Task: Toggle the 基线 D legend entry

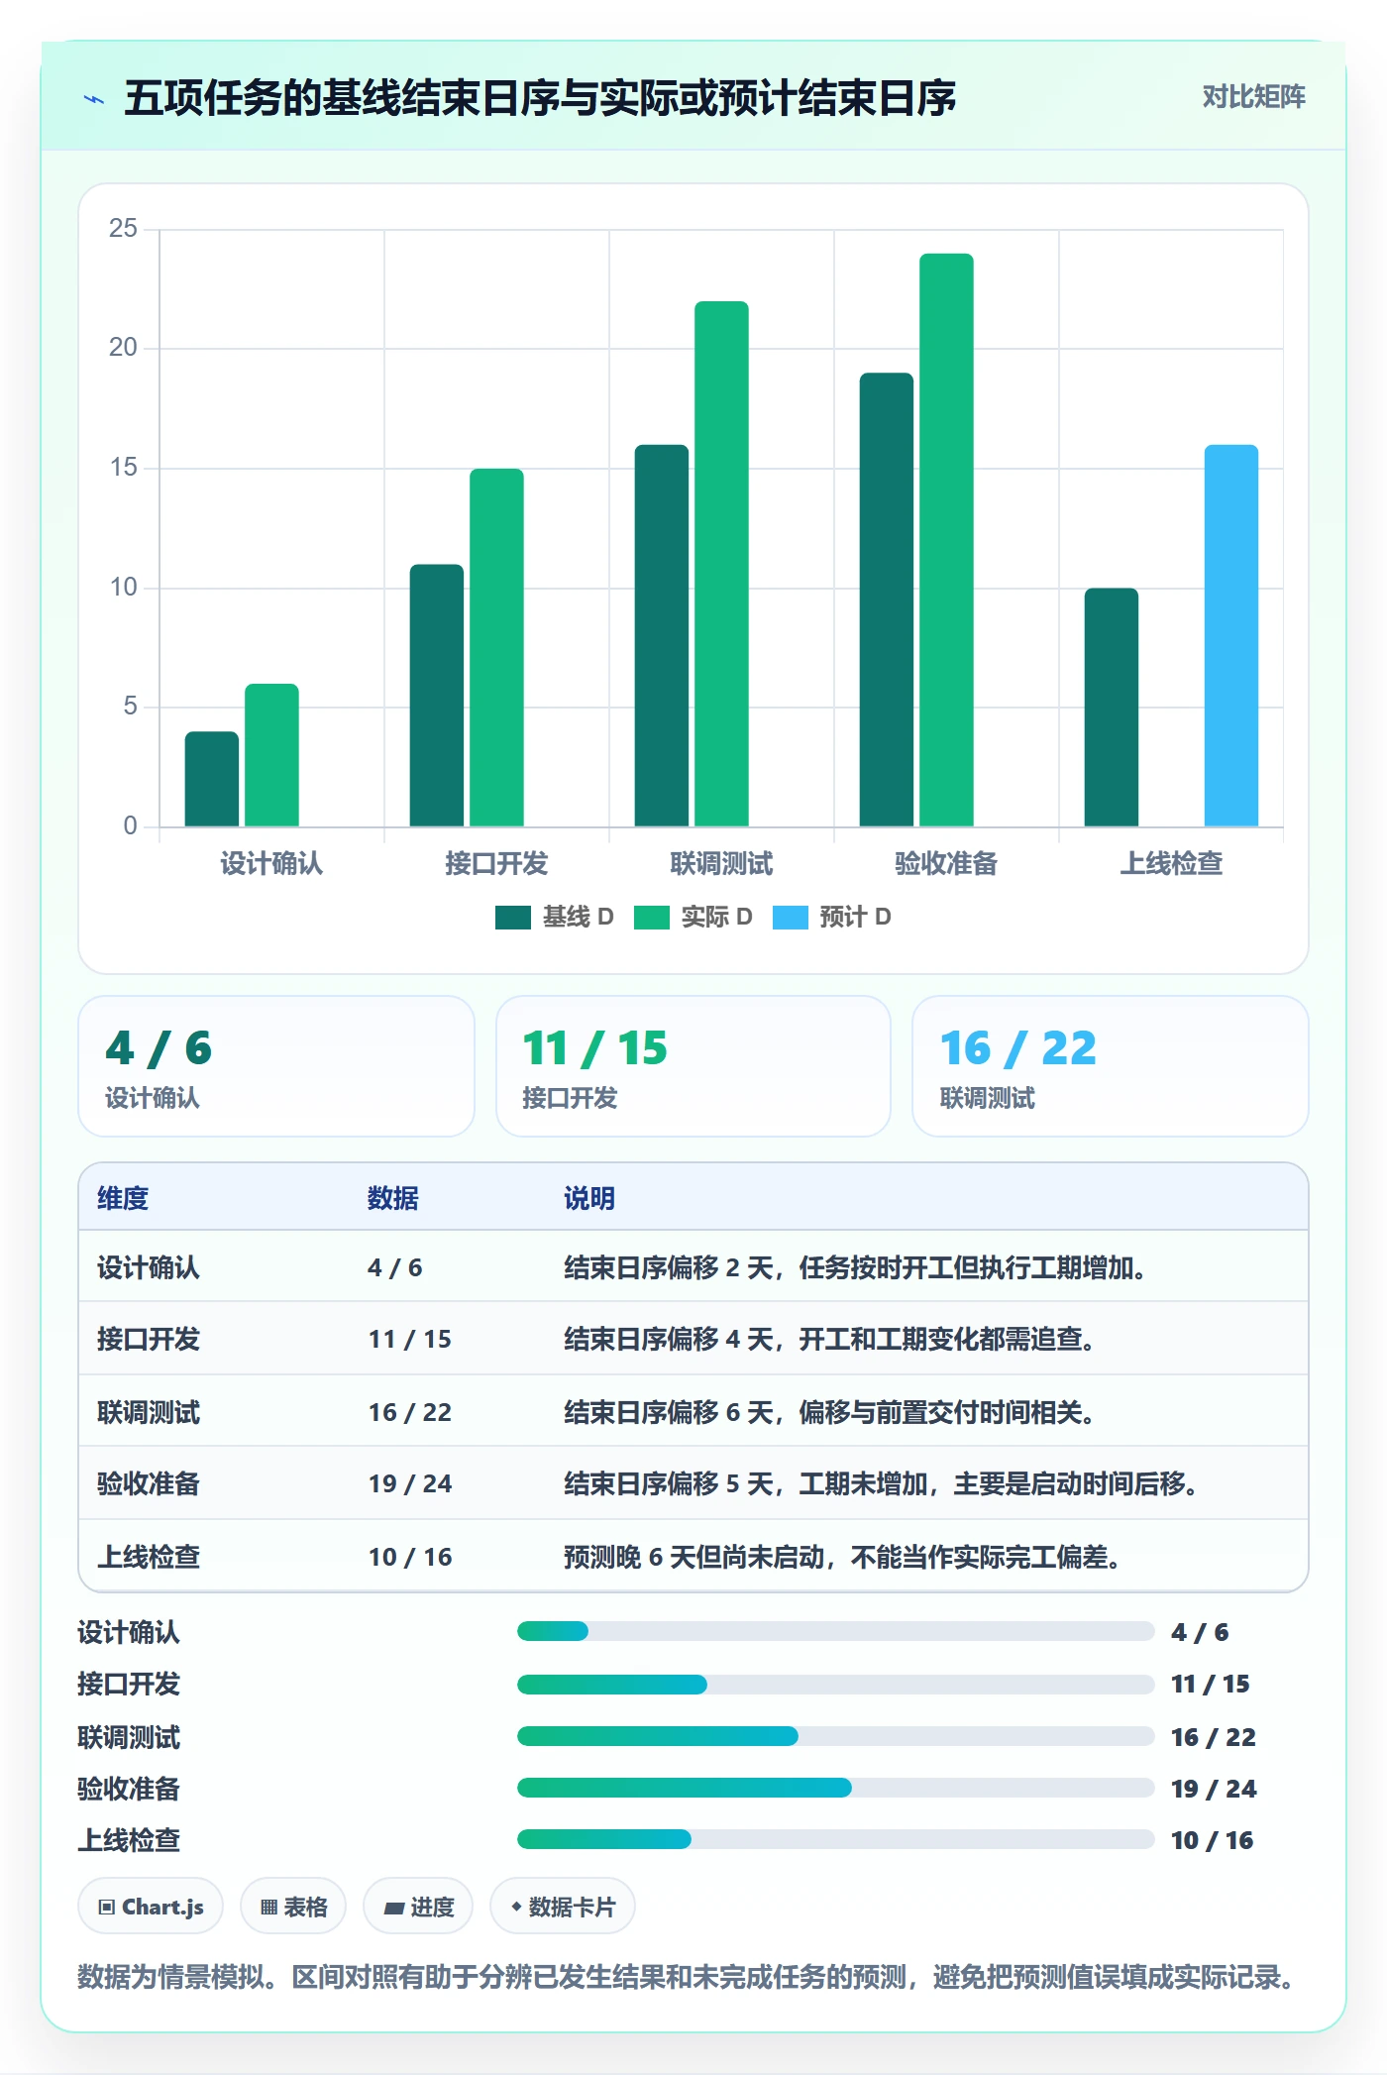Action: coord(555,917)
